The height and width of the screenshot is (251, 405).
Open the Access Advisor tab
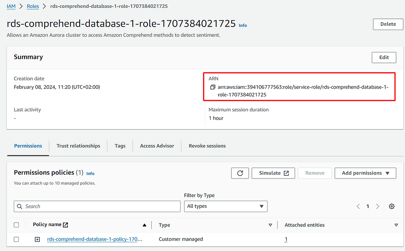(157, 146)
